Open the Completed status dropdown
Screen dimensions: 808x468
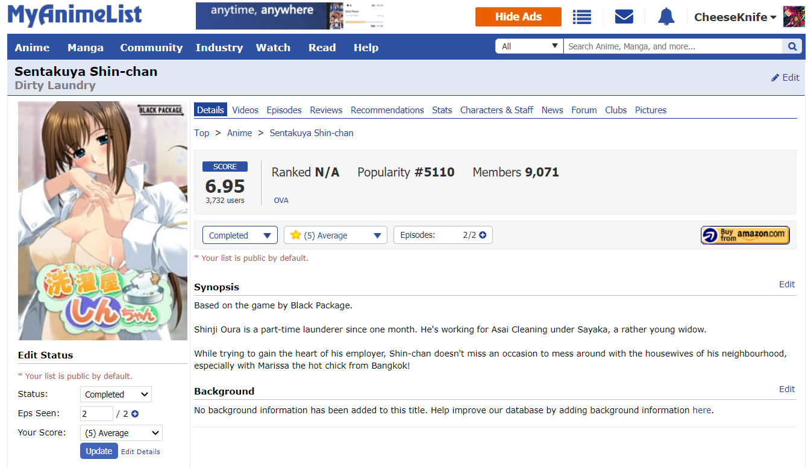(240, 236)
